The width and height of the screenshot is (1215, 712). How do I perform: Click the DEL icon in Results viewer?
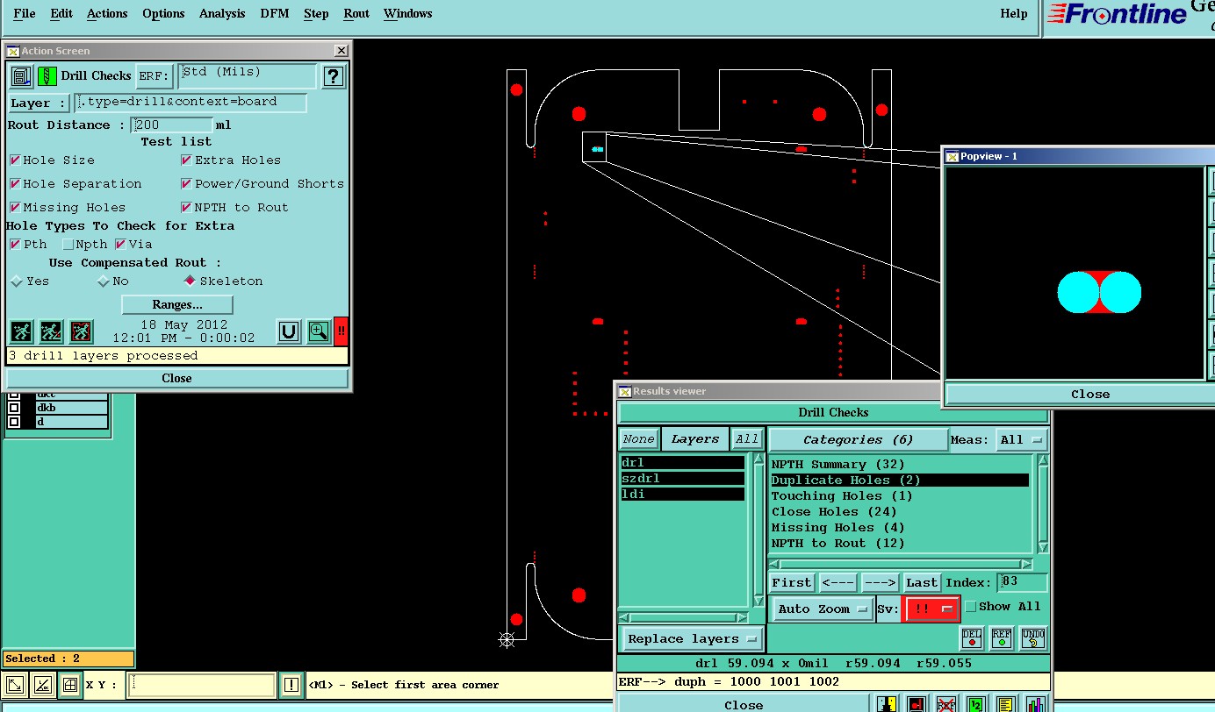coord(972,637)
